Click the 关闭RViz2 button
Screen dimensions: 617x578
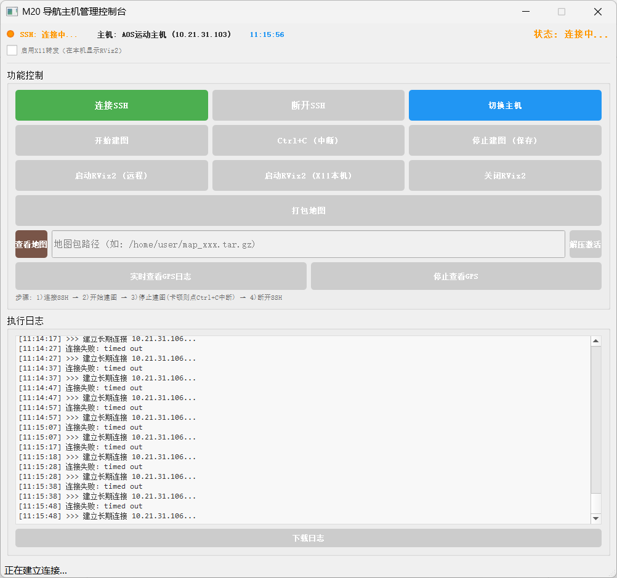tap(505, 175)
